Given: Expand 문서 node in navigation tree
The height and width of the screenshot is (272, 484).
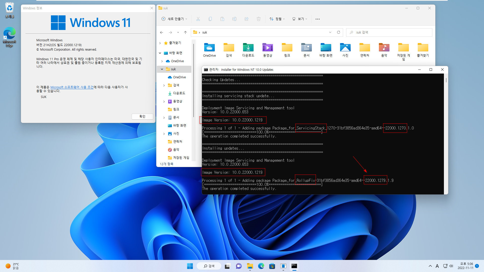Looking at the screenshot, I should tap(164, 118).
